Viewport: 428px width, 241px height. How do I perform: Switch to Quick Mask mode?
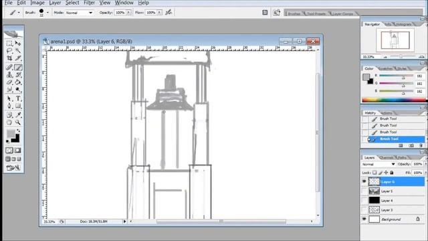click(x=18, y=150)
